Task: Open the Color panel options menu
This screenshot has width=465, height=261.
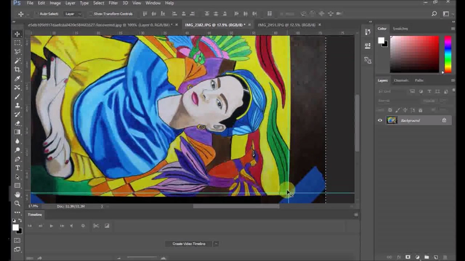Action: click(x=453, y=29)
